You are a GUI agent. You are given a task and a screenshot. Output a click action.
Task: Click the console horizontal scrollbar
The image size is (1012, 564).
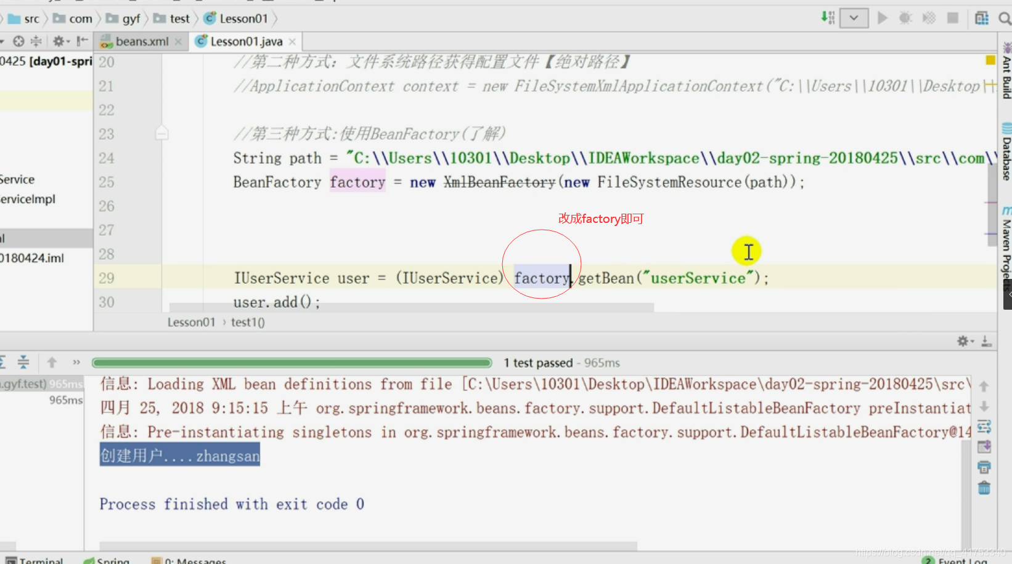[x=368, y=546]
